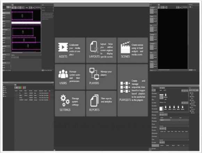The height and width of the screenshot is (153, 202).
Task: Open the Scenes tile with clapperboard icon
Action: click(x=132, y=50)
